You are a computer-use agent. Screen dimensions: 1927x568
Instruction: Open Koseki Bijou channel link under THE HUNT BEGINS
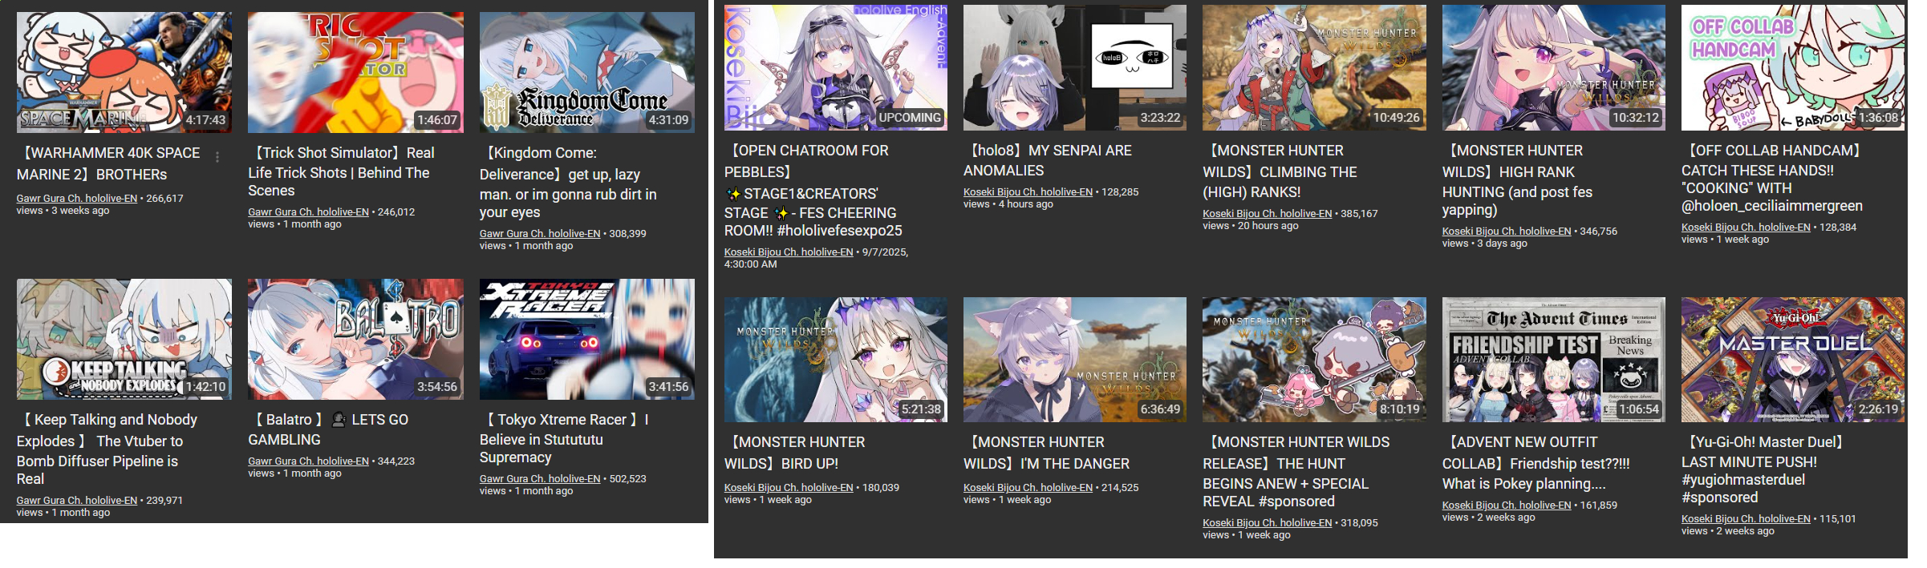click(1267, 523)
